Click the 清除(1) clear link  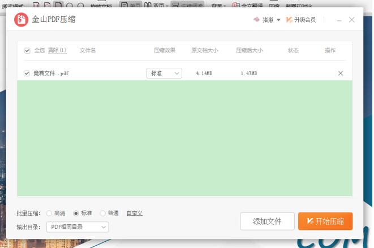[x=57, y=50]
